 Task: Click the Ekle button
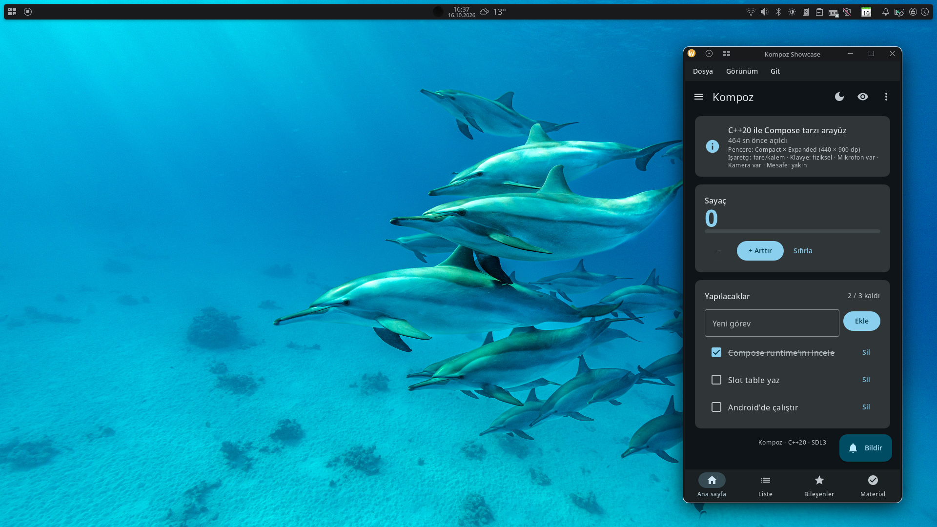point(862,321)
